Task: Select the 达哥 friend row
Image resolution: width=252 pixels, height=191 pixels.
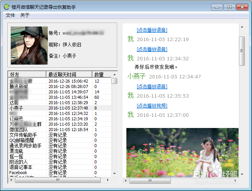Action: pyautogui.click(x=59, y=103)
